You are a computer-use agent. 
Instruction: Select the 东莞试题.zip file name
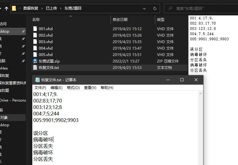coord(49,61)
